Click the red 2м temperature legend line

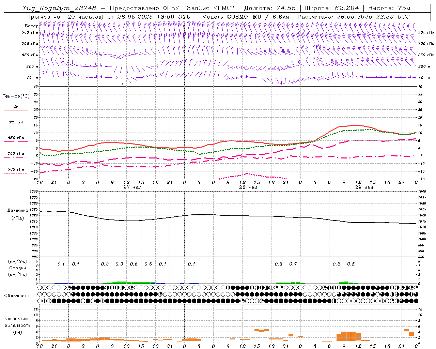coord(16,110)
